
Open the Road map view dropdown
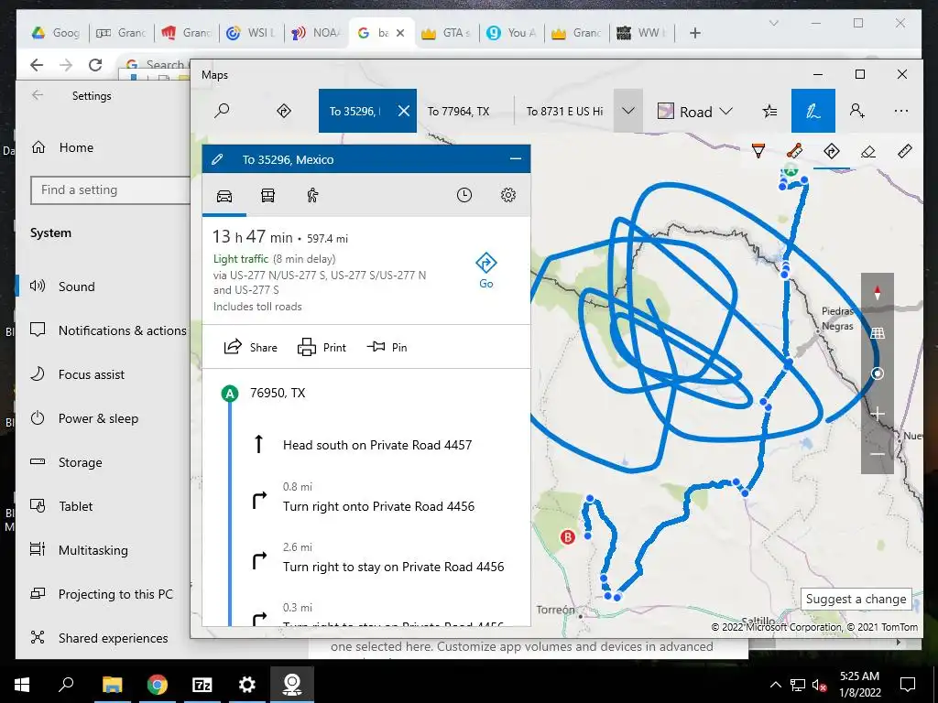click(x=694, y=111)
